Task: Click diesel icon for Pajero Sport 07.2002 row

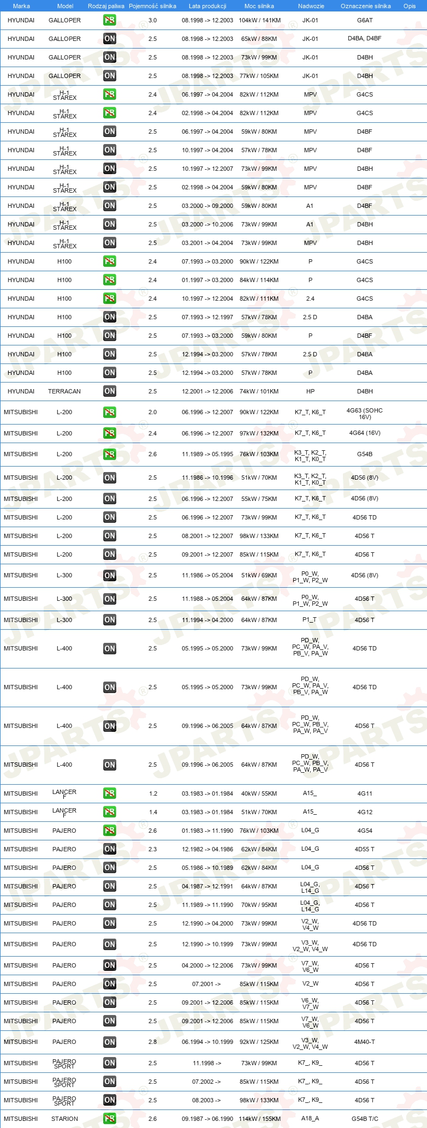Action: point(110,1082)
